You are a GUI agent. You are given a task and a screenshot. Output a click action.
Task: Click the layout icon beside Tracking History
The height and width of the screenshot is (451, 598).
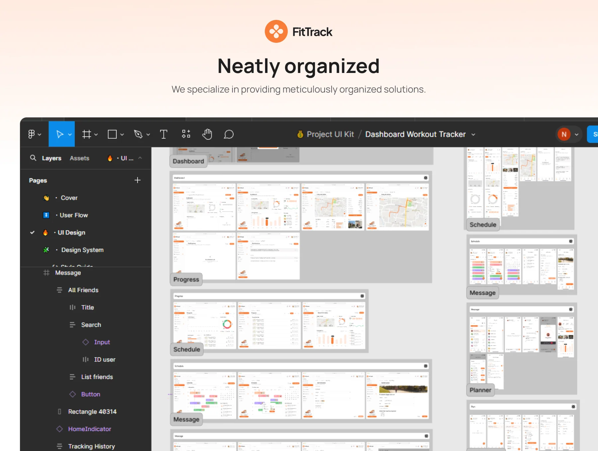pos(59,446)
